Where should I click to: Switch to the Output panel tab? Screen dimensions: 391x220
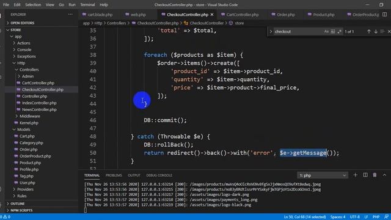(134, 175)
